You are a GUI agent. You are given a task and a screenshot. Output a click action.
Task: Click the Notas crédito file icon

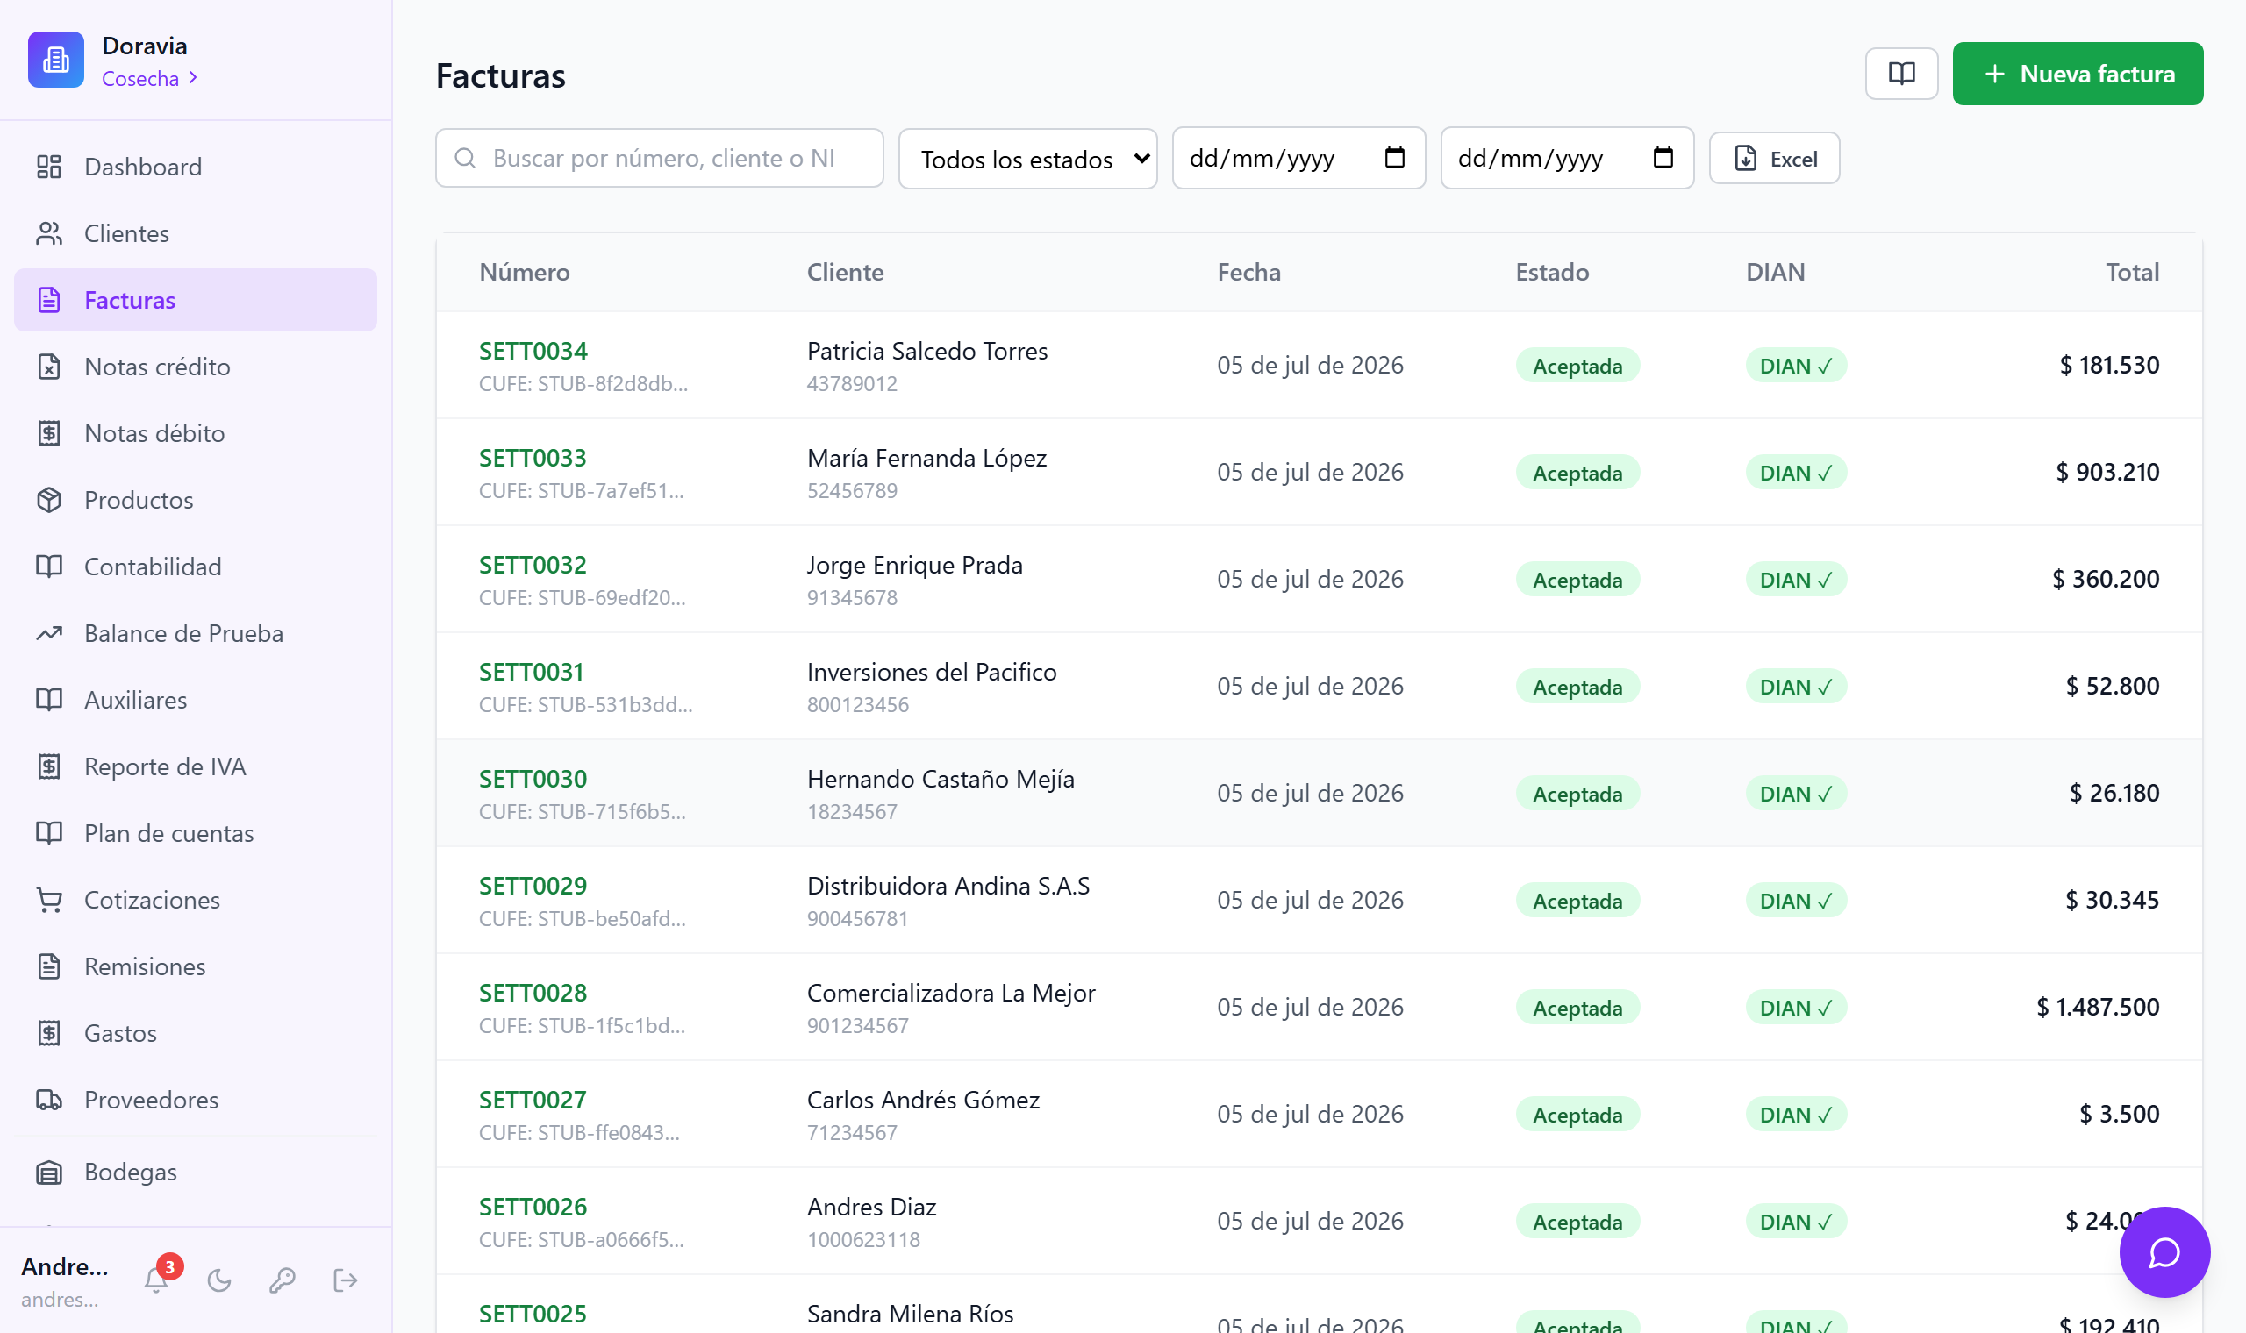tap(49, 367)
